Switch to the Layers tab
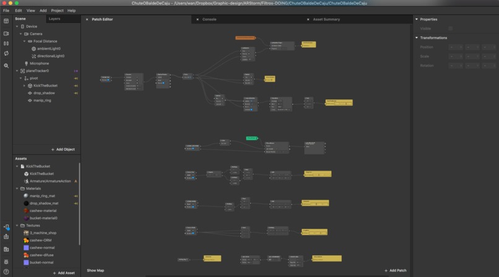 click(x=54, y=19)
